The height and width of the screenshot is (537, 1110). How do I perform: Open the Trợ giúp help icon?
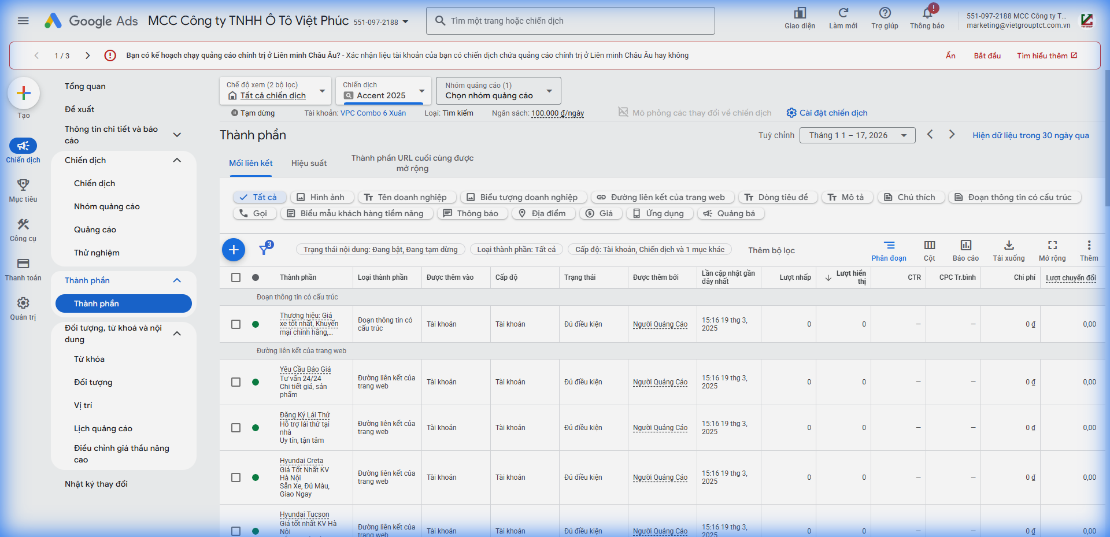tap(885, 14)
